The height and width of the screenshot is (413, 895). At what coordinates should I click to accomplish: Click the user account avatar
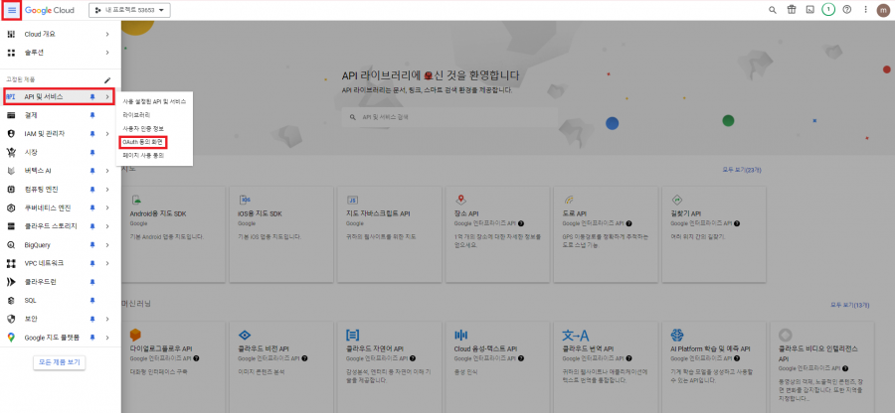point(883,10)
